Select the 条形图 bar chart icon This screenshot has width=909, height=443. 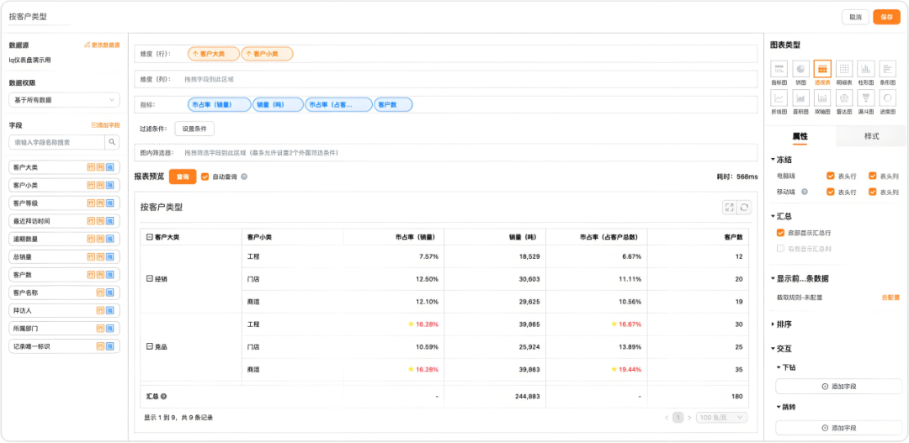[x=888, y=69]
